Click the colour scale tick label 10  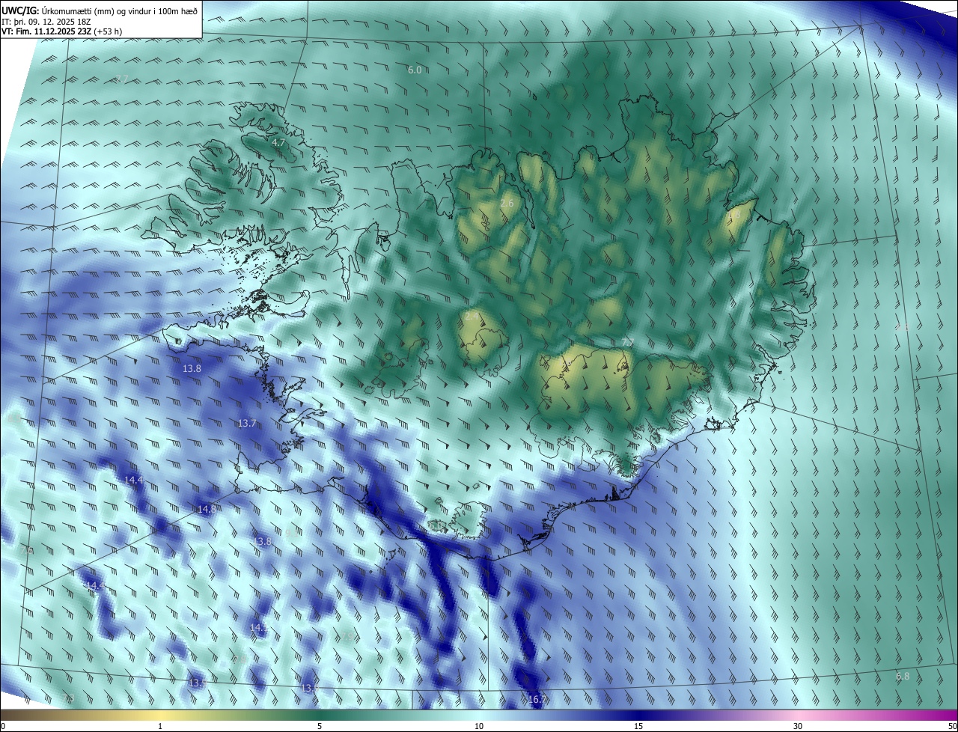click(x=479, y=727)
